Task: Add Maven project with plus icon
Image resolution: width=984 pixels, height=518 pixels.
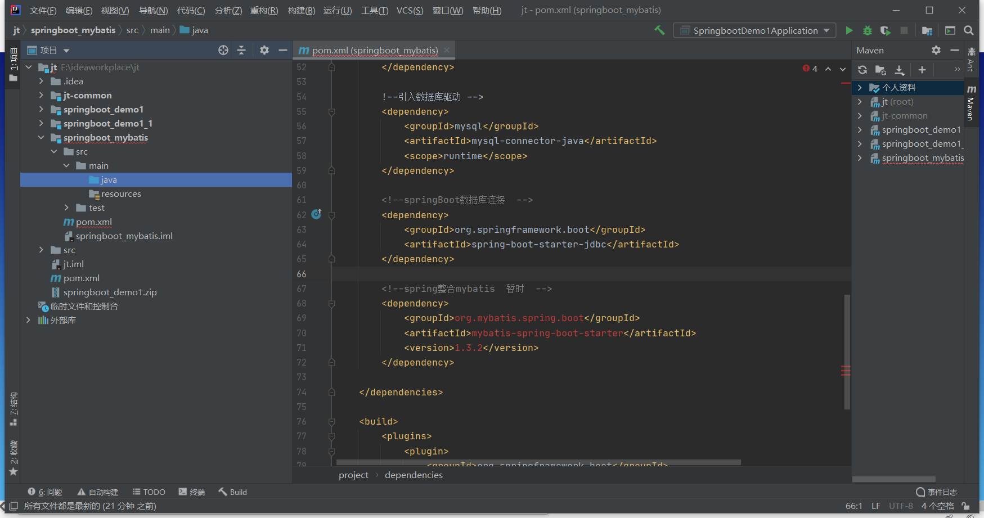Action: 922,70
